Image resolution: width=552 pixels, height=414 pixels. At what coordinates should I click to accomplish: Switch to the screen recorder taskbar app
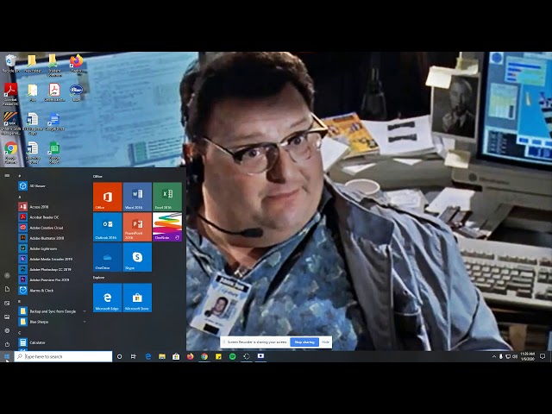pyautogui.click(x=260, y=356)
